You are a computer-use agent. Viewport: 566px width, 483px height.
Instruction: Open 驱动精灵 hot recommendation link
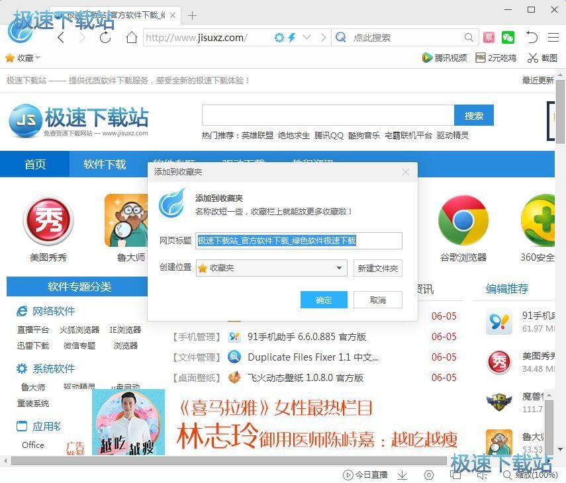452,135
